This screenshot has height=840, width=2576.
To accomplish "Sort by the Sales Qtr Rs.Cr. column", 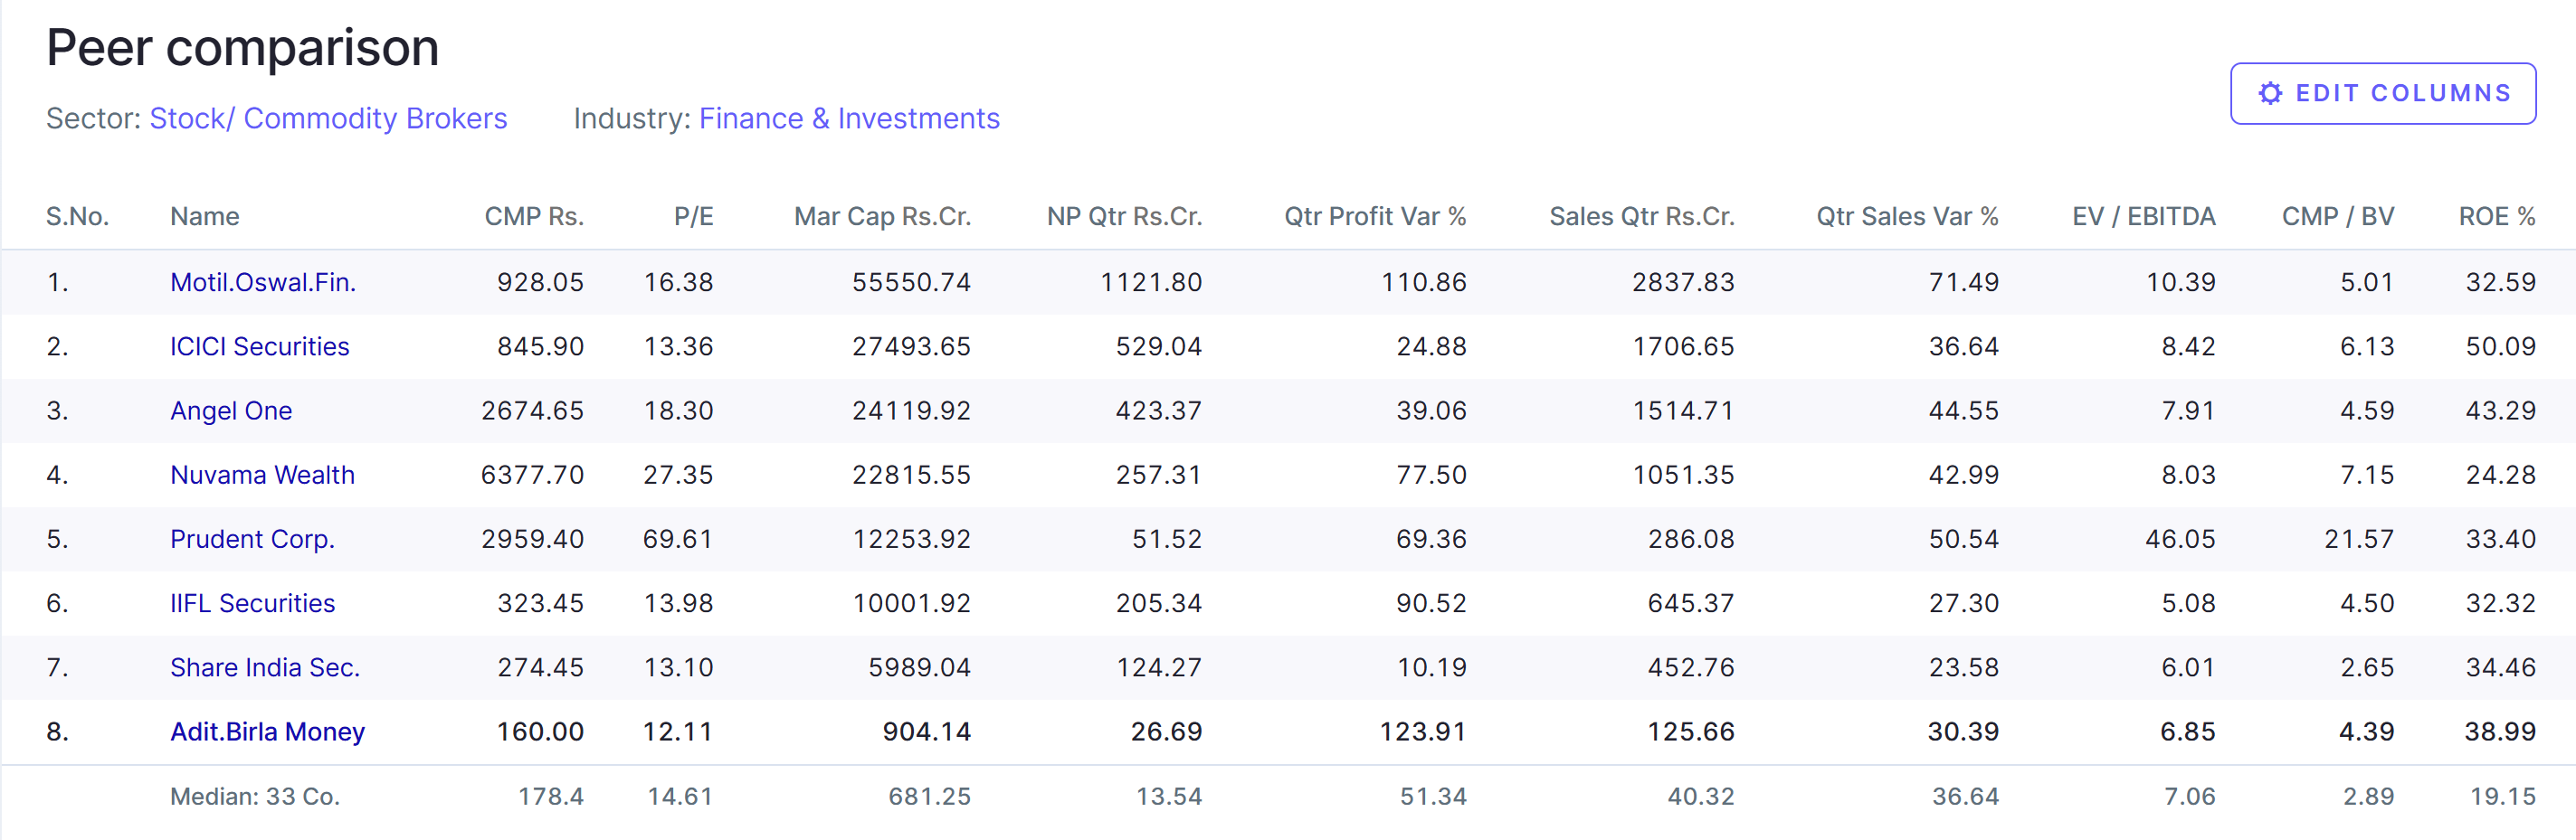I will point(1641,217).
